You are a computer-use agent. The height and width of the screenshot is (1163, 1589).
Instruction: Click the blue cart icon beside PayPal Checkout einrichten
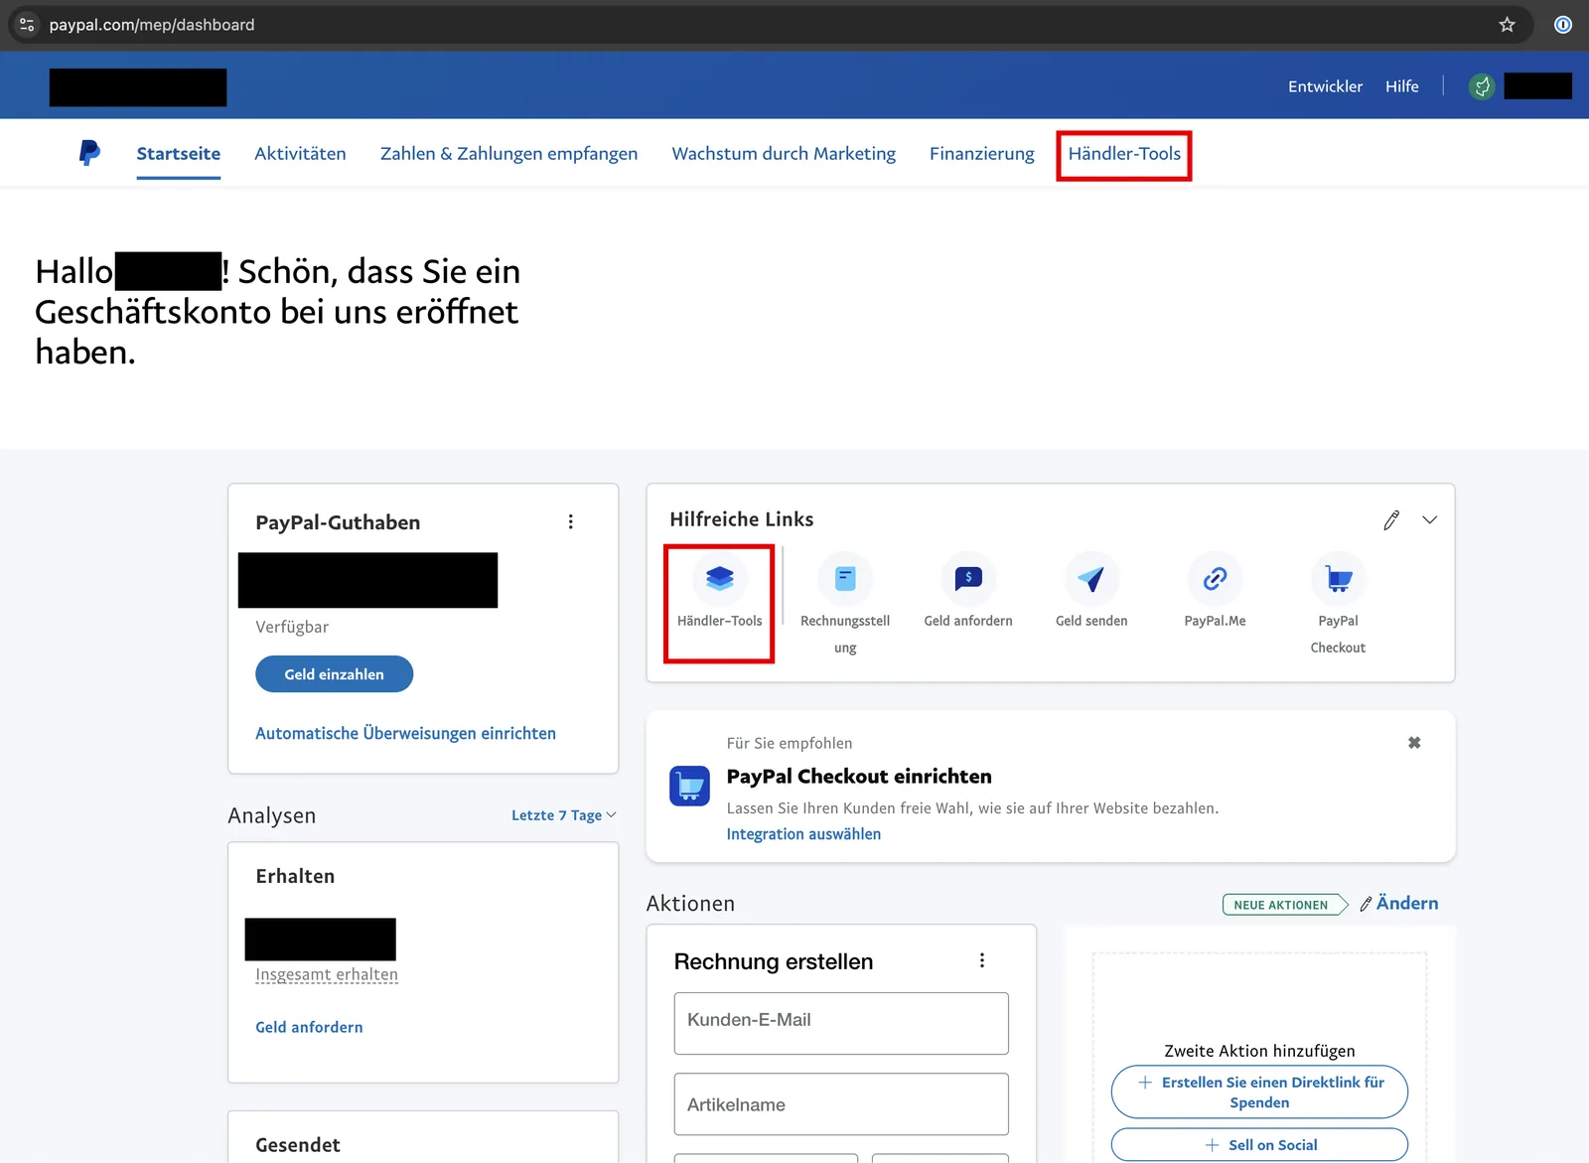689,786
